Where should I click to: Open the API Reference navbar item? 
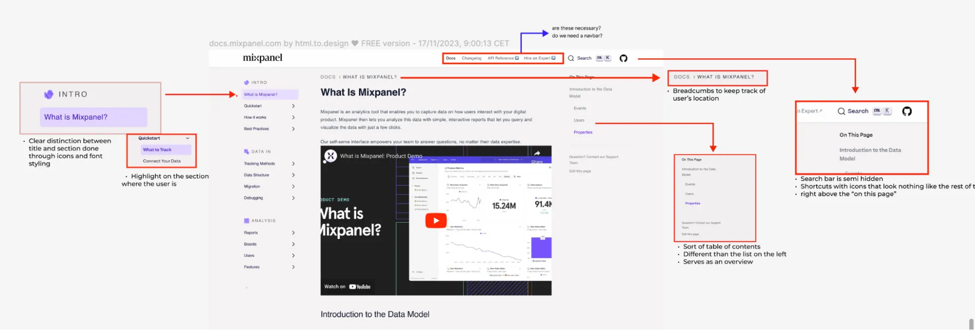500,58
